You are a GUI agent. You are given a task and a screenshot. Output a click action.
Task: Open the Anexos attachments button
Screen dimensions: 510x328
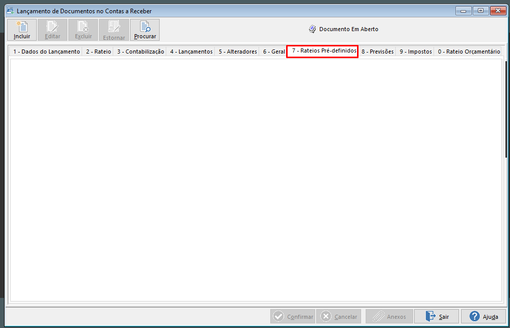coord(389,317)
